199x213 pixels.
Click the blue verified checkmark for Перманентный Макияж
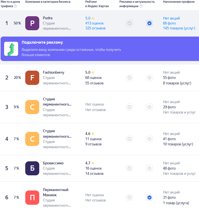tap(149, 197)
